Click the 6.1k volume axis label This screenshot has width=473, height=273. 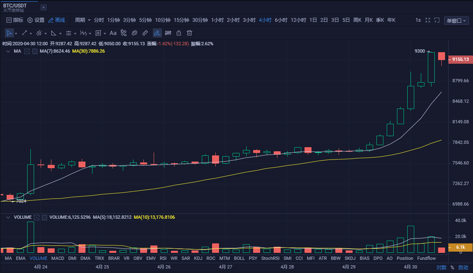tap(460, 247)
